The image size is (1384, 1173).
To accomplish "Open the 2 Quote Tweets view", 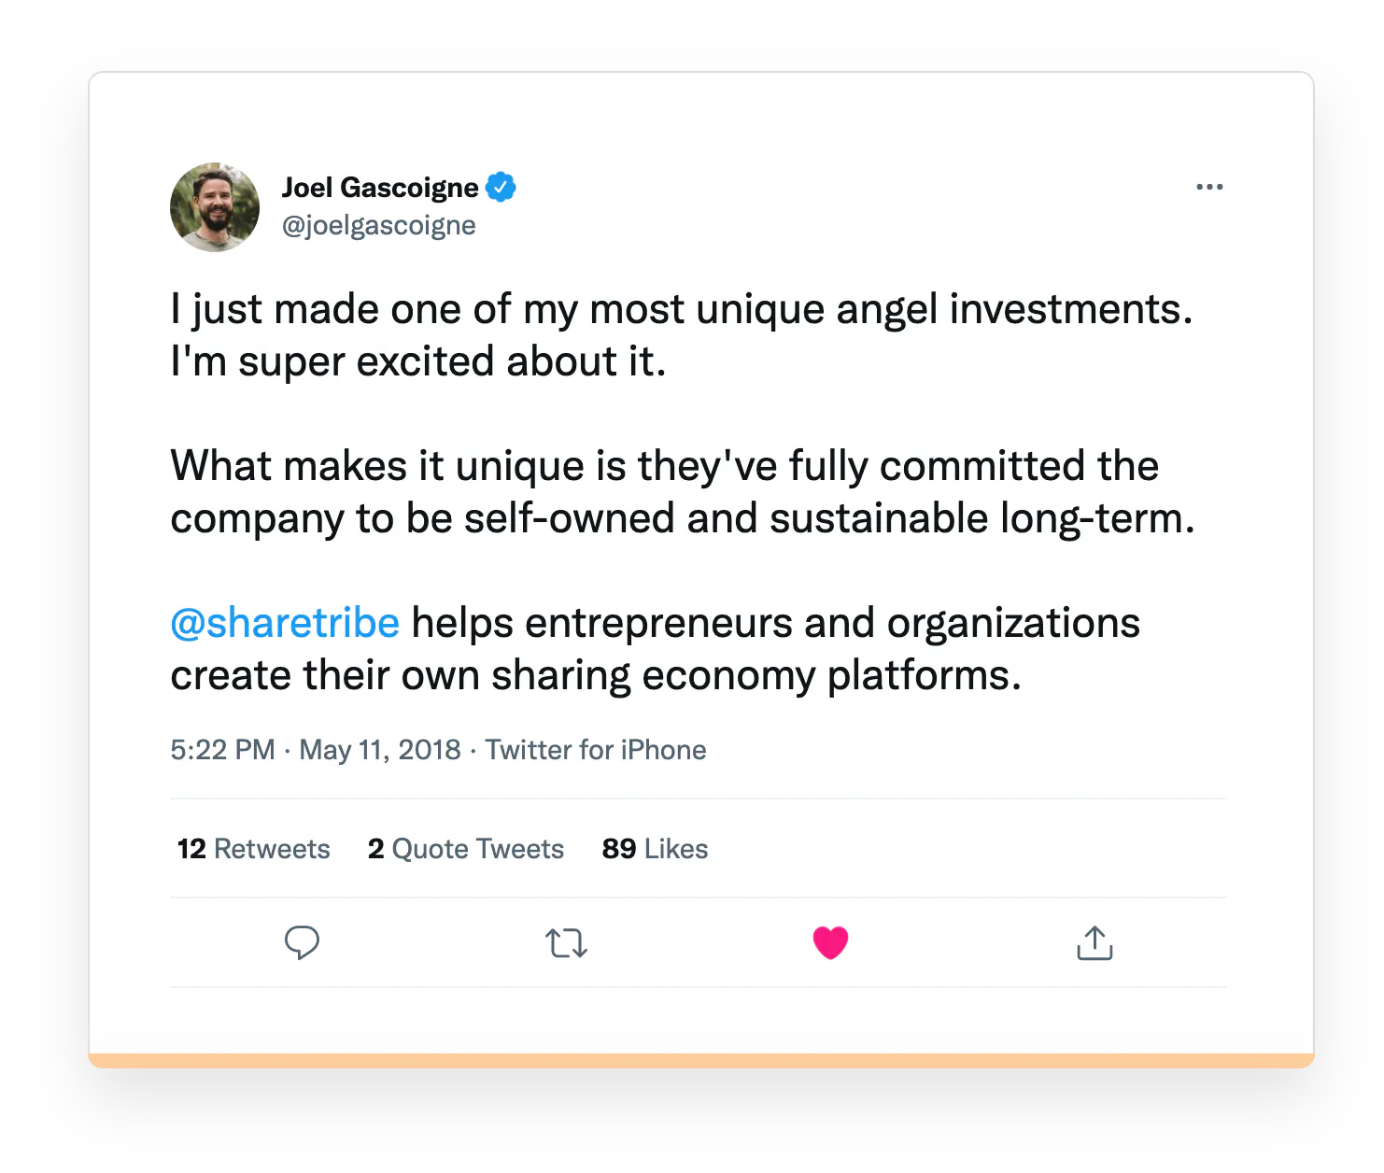I will coord(464,848).
